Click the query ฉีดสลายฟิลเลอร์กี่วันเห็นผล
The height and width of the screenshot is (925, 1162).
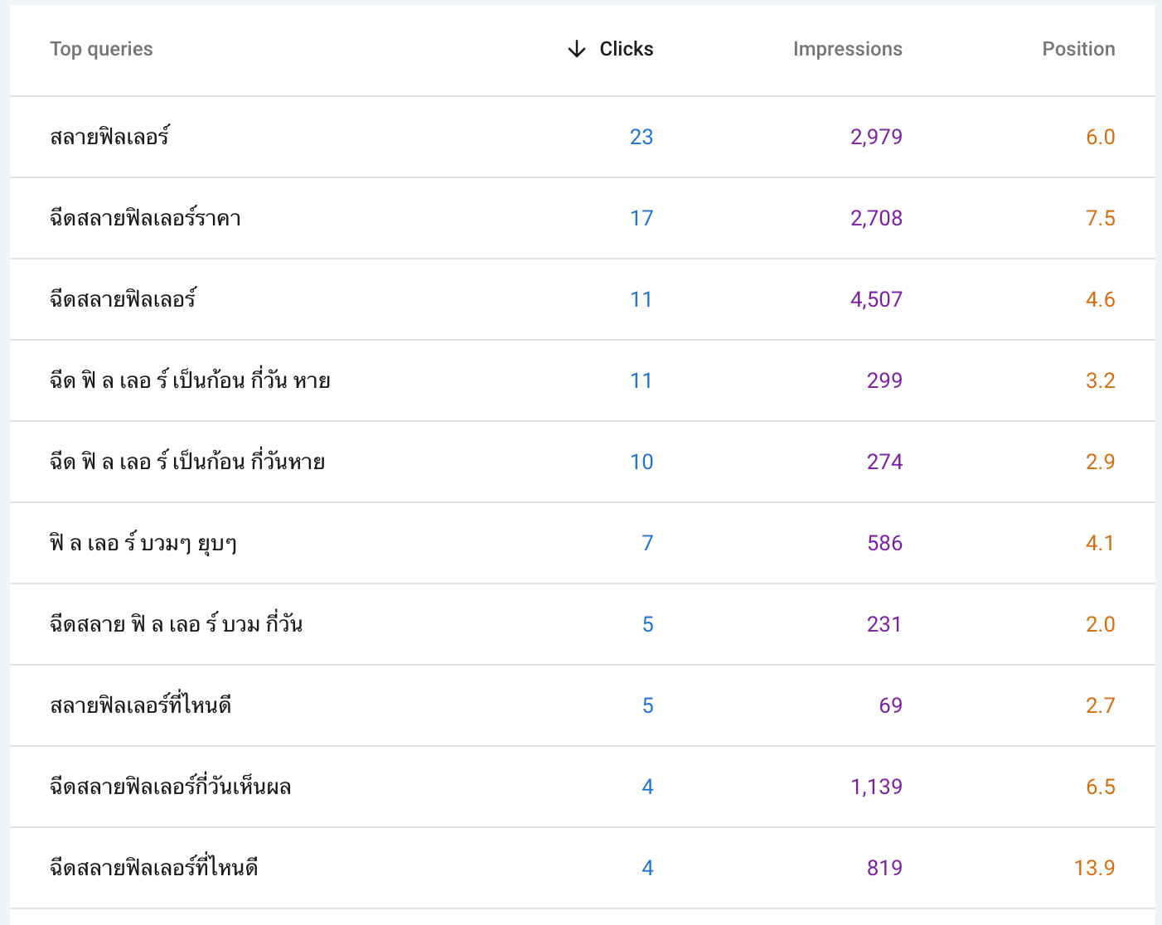point(170,787)
